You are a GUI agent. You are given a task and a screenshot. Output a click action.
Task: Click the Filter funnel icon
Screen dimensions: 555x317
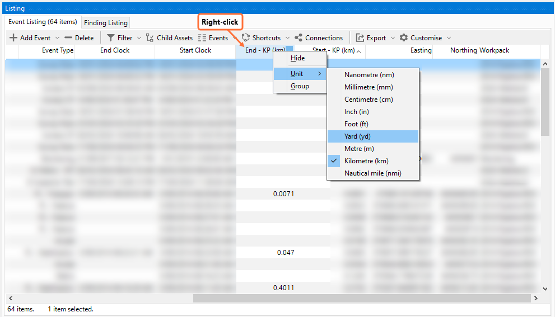pos(111,38)
